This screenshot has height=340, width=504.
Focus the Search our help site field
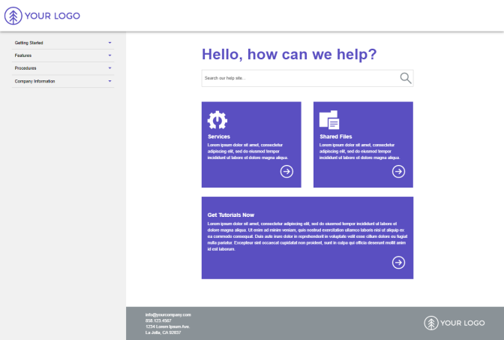click(300, 78)
